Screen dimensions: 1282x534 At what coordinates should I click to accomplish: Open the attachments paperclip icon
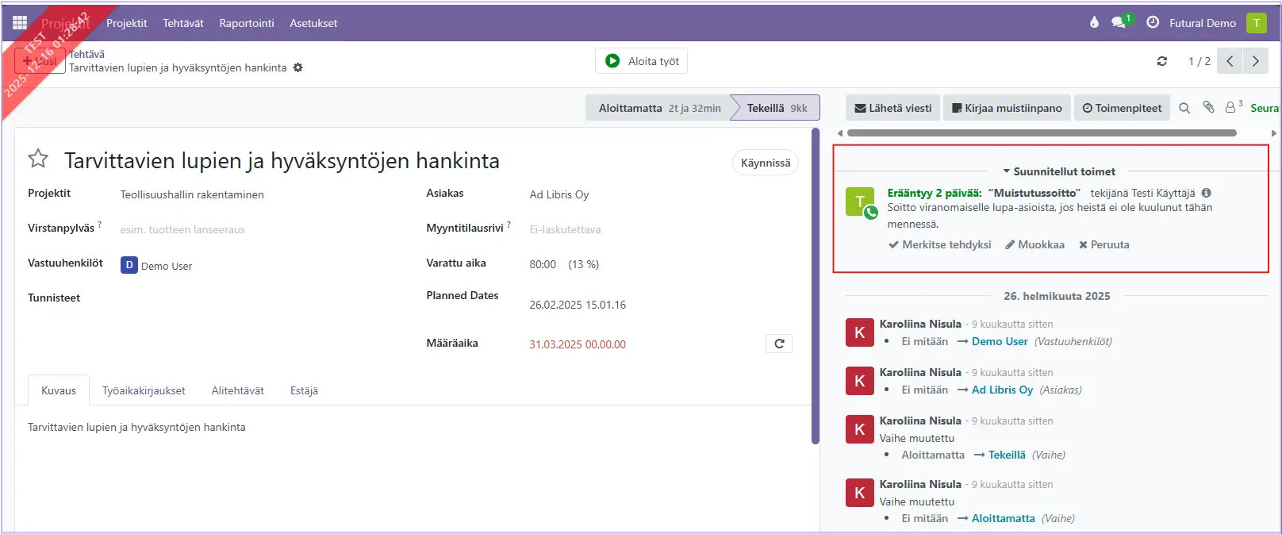coord(1208,107)
